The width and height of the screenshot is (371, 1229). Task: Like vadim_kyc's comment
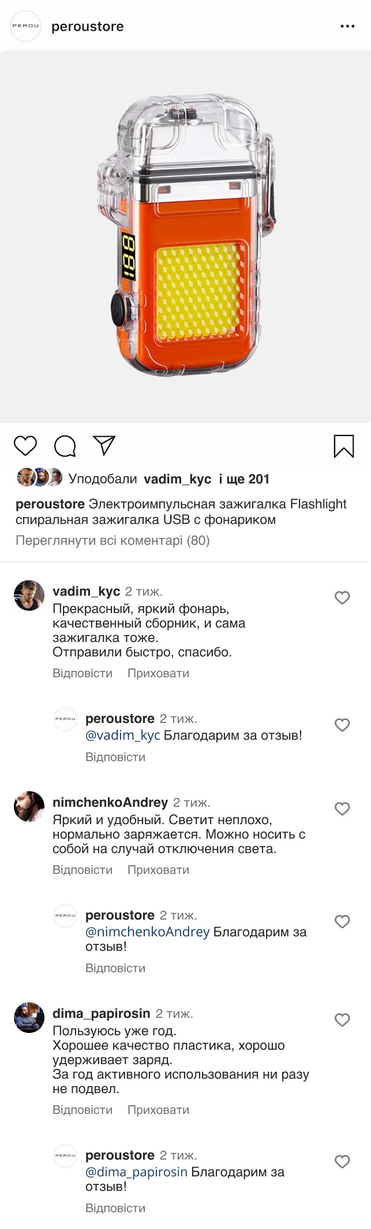(x=342, y=597)
